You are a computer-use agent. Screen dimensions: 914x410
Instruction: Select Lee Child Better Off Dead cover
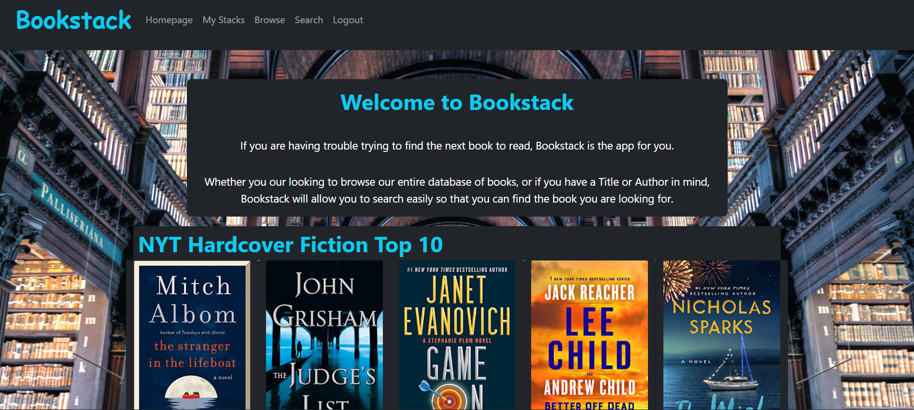click(x=589, y=335)
